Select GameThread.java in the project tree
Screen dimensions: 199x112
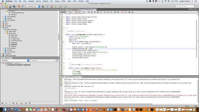[16, 41]
